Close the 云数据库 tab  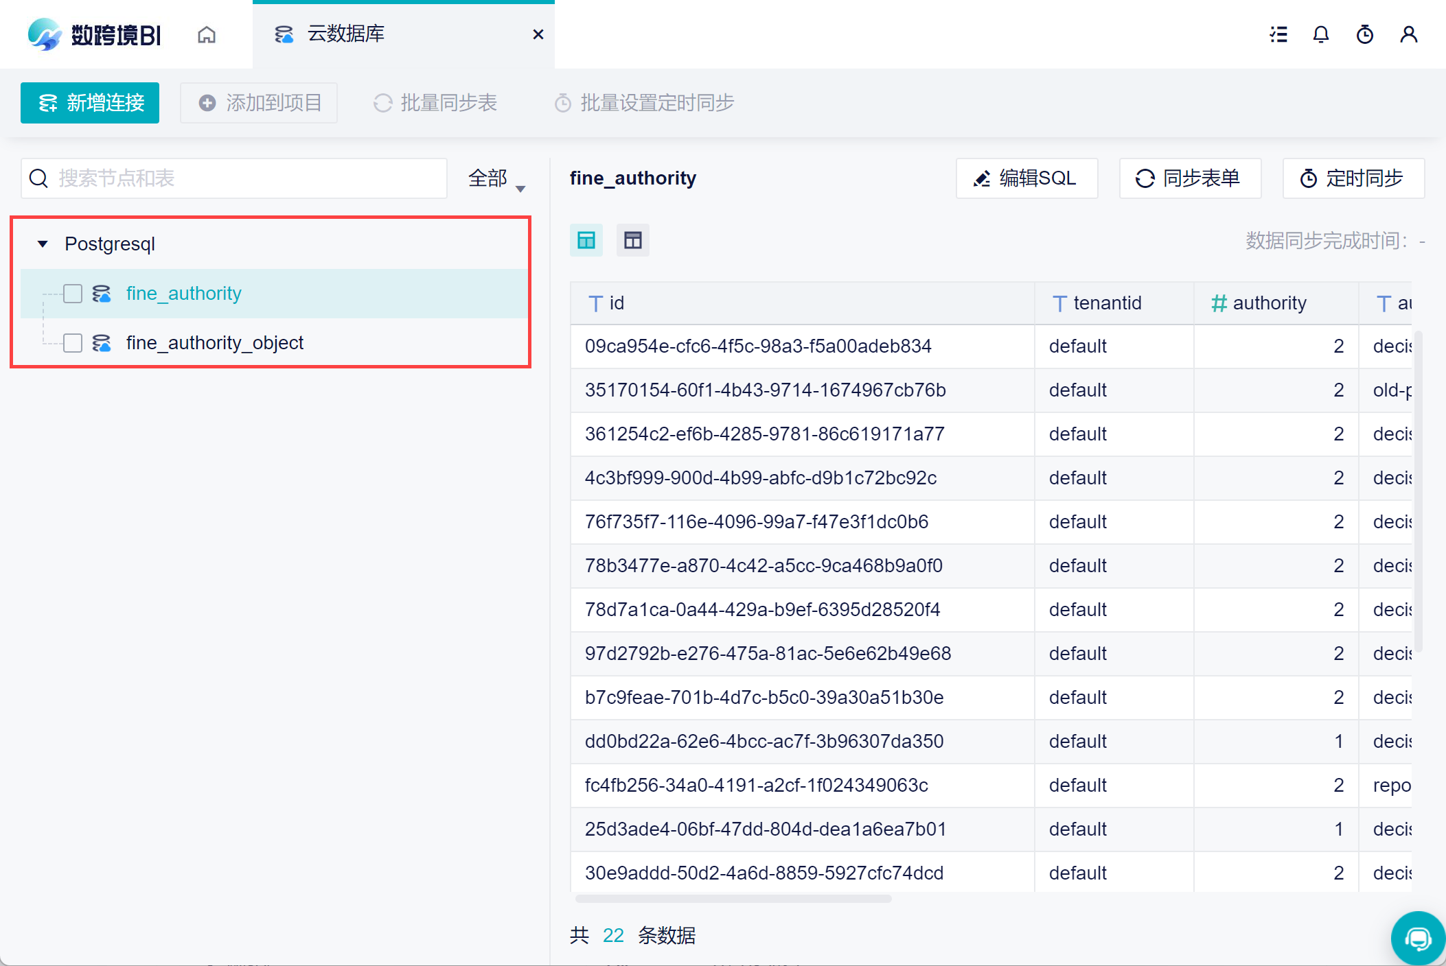pyautogui.click(x=538, y=34)
